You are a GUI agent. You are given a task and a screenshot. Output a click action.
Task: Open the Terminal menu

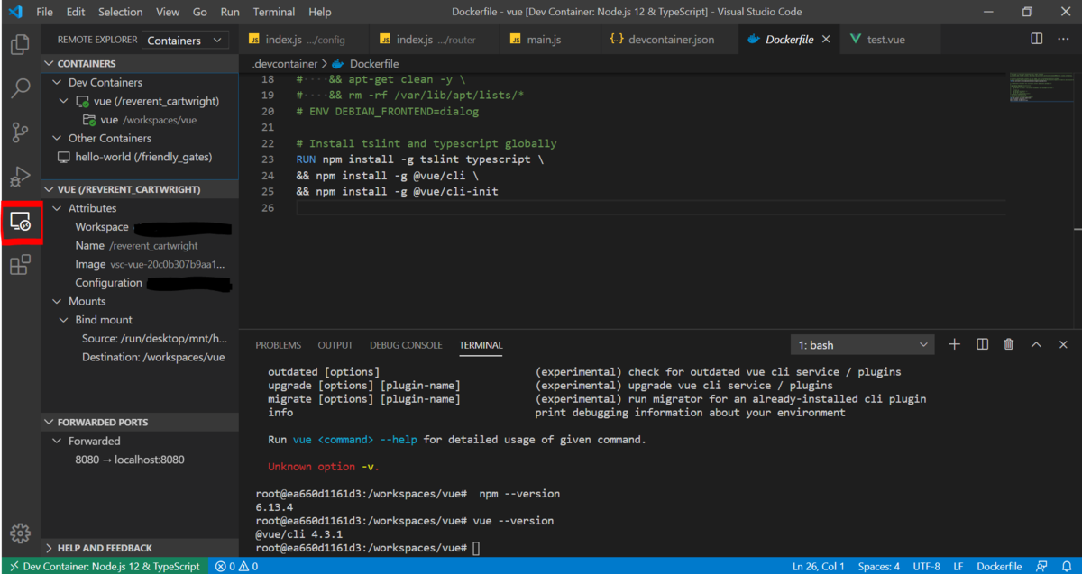pyautogui.click(x=273, y=12)
